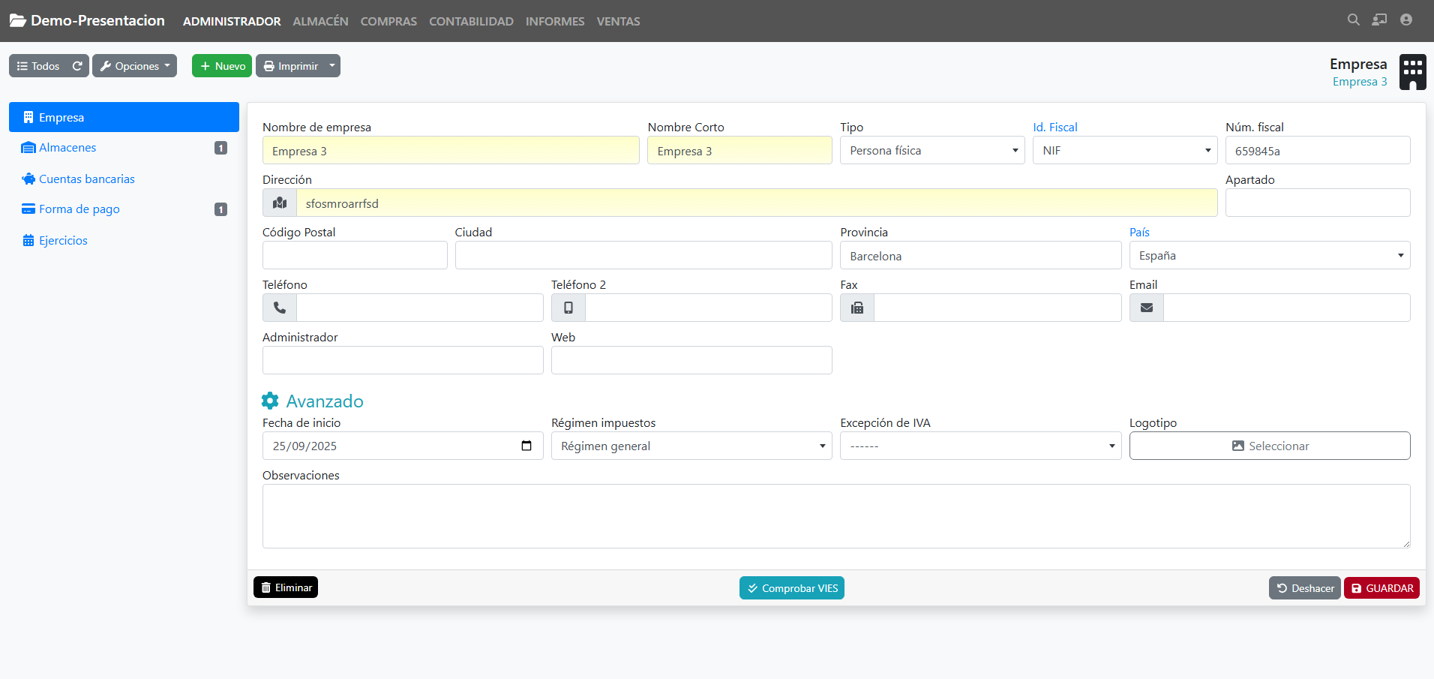This screenshot has width=1434, height=679.
Task: Click the envelope icon beside Email field
Action: coord(1146,308)
